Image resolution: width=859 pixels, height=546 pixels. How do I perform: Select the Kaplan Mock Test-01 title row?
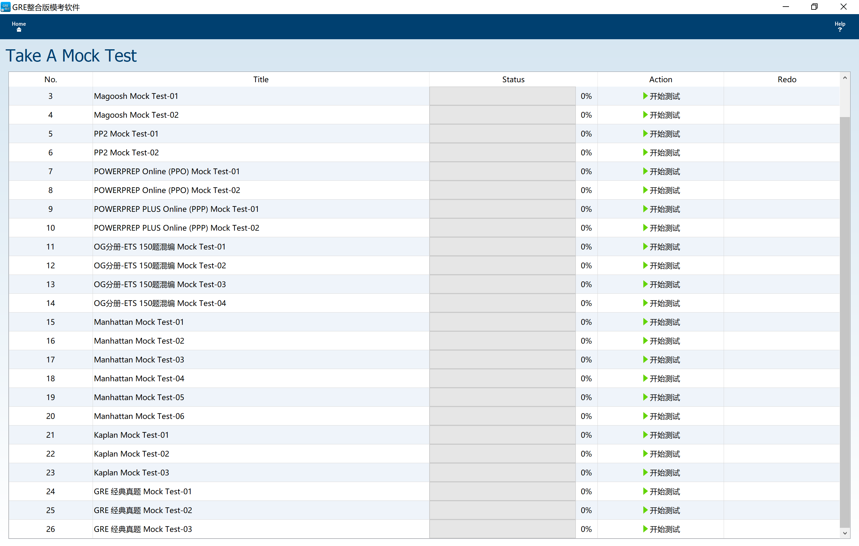point(131,435)
